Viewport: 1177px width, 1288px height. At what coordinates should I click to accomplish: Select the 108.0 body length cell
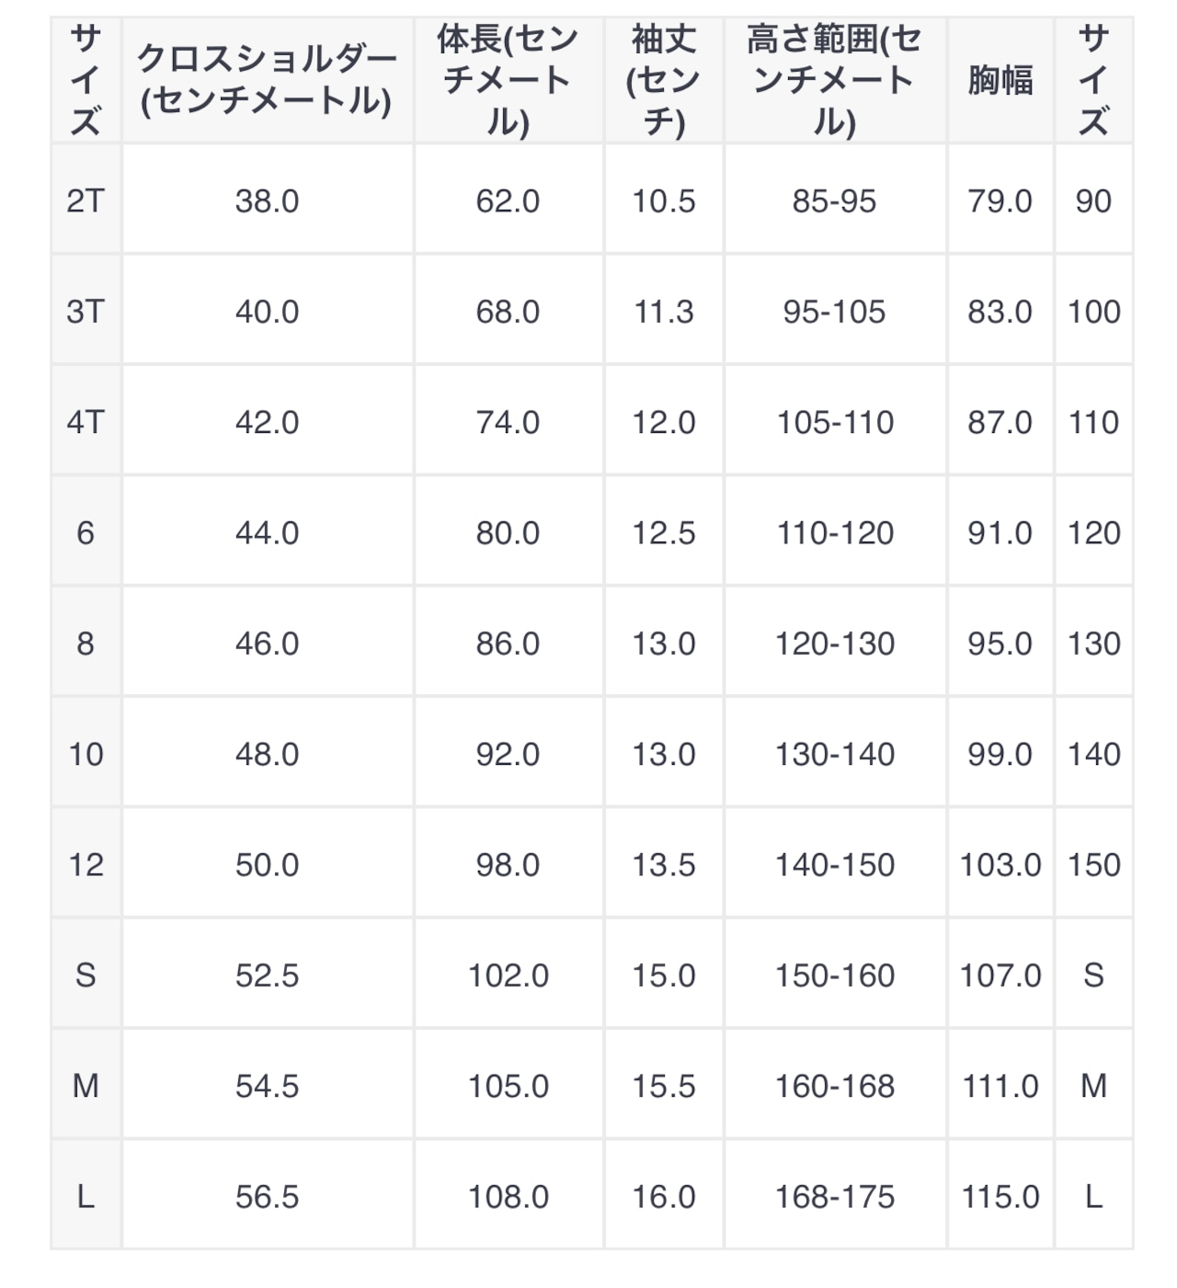(x=509, y=1196)
